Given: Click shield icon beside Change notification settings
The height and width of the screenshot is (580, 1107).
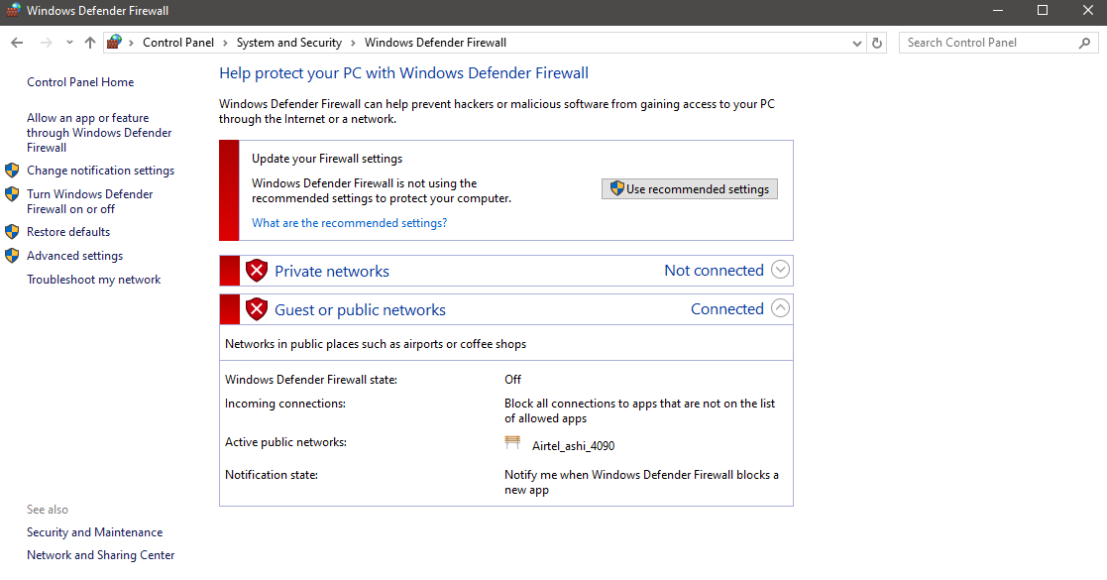Looking at the screenshot, I should click(x=12, y=171).
